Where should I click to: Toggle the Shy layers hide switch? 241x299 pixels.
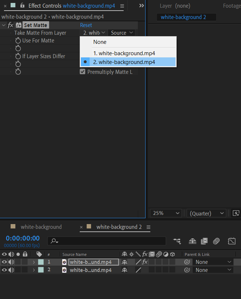point(192,241)
